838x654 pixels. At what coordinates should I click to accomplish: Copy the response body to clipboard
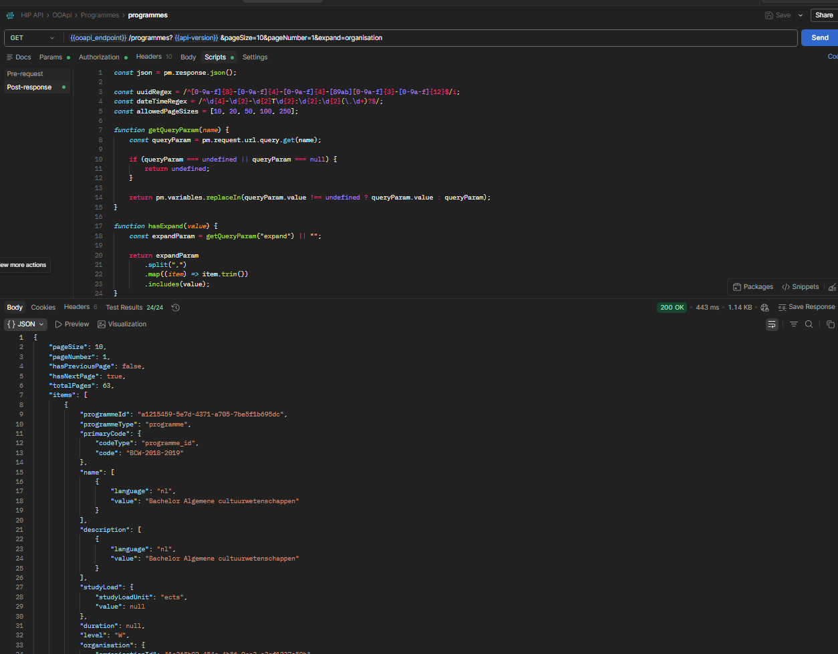pos(830,324)
